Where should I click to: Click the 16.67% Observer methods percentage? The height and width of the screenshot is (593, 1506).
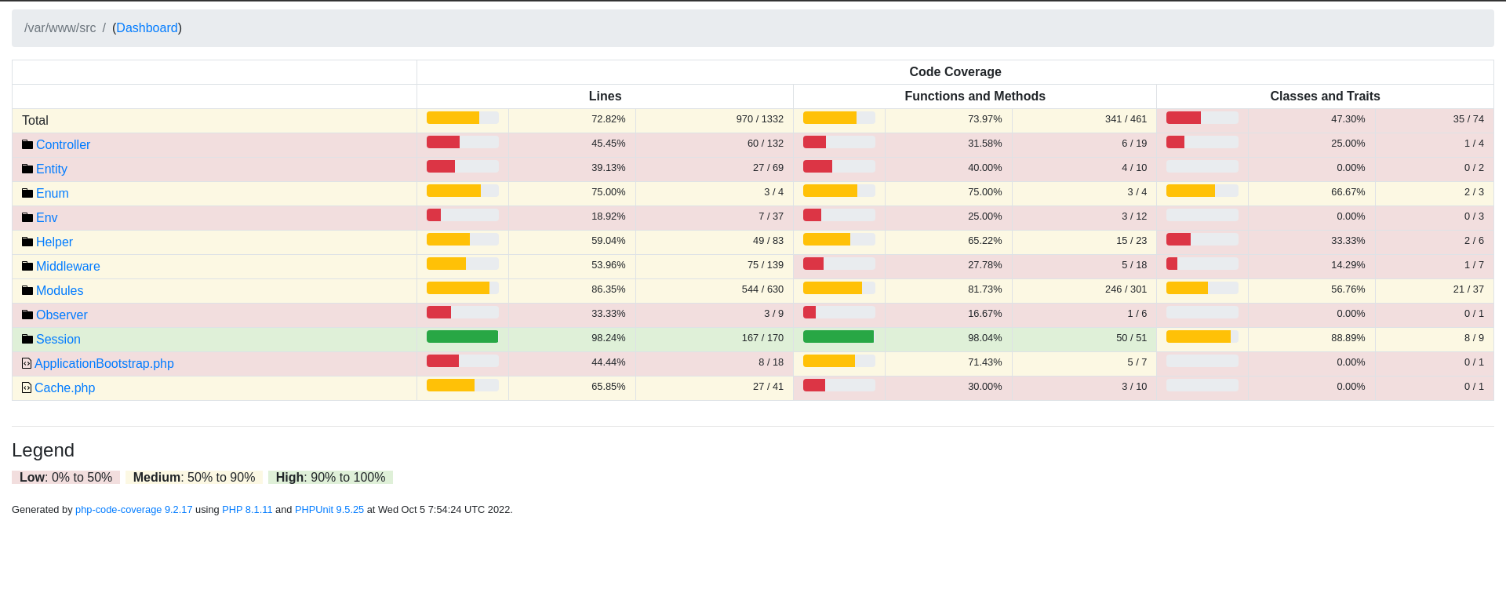(985, 314)
